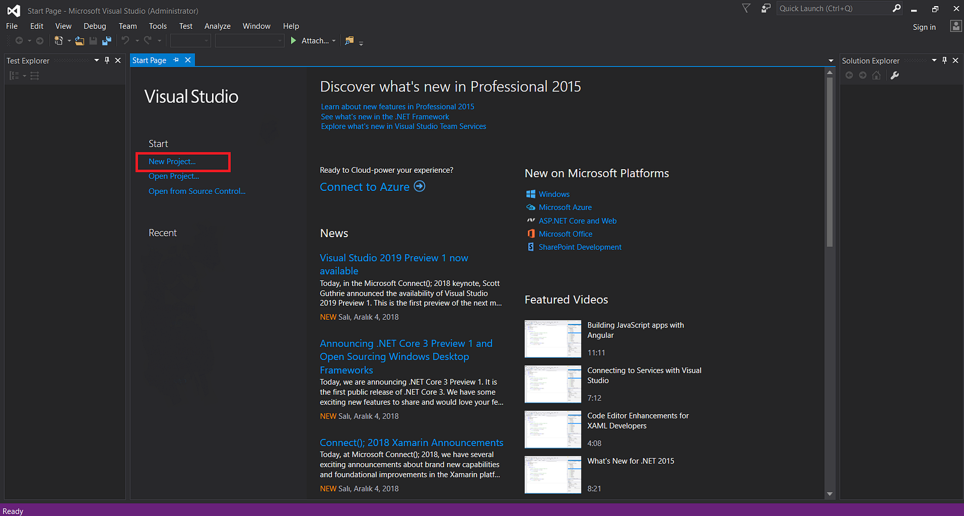The height and width of the screenshot is (516, 964).
Task: Open the Solution Configurations combo box
Action: point(190,41)
